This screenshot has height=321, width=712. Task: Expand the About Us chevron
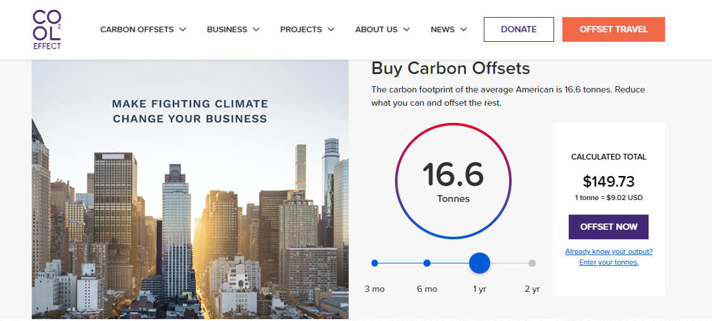pos(406,30)
